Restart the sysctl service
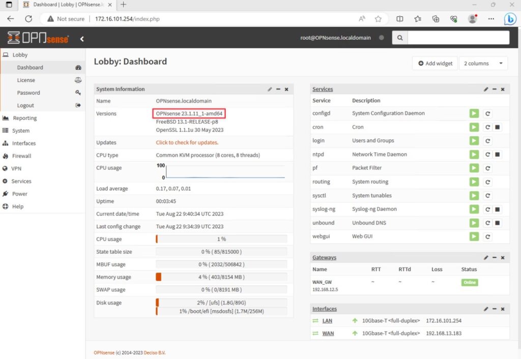The height and width of the screenshot is (359, 521). 487,196
